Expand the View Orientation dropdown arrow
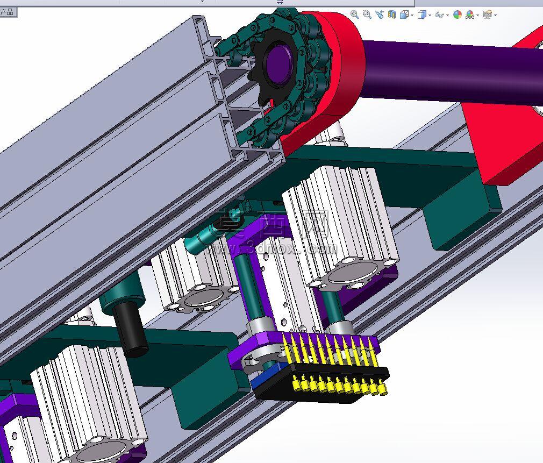This screenshot has width=543, height=463. point(412,15)
